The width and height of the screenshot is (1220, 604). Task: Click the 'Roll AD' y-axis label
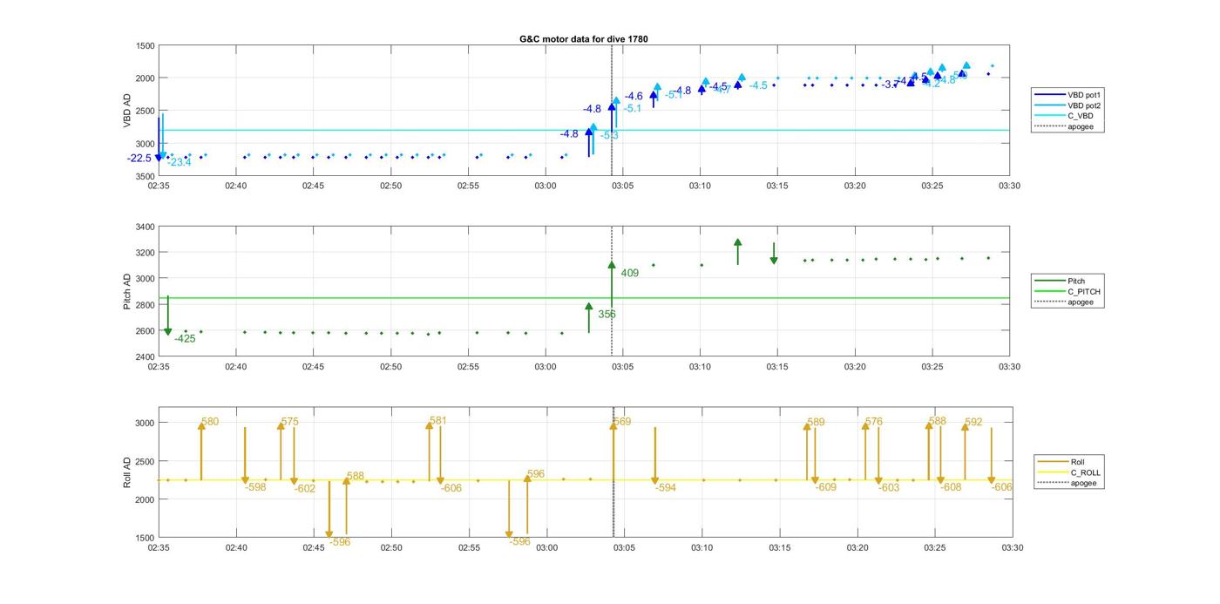[x=126, y=472]
